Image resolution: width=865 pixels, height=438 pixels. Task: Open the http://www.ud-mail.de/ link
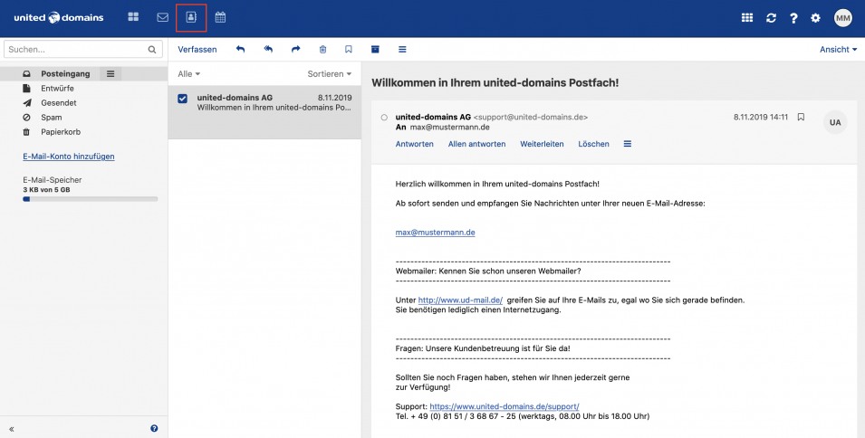coord(460,300)
